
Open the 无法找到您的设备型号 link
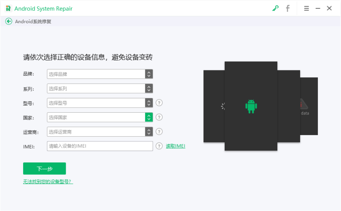48,181
